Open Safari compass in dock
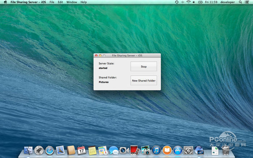This screenshot has height=158, width=253. coord(50,150)
